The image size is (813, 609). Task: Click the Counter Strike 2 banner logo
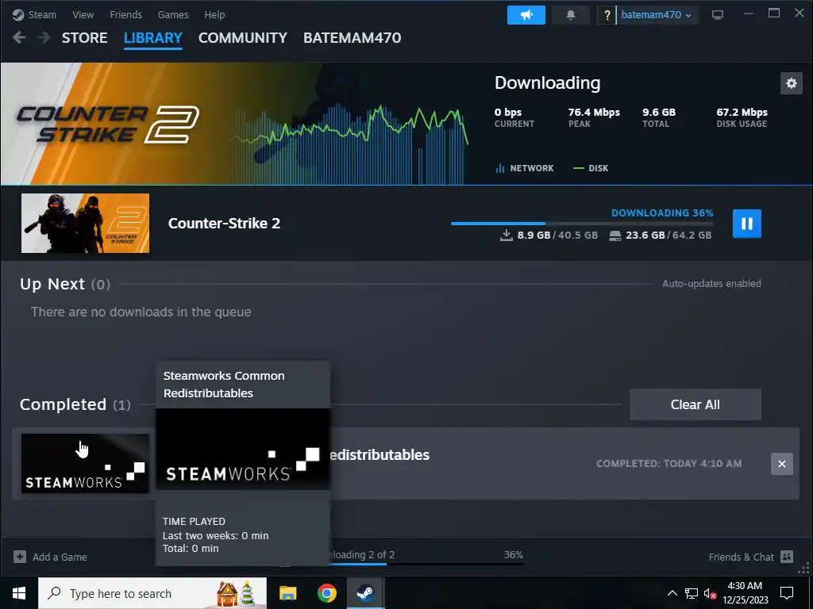tap(108, 124)
